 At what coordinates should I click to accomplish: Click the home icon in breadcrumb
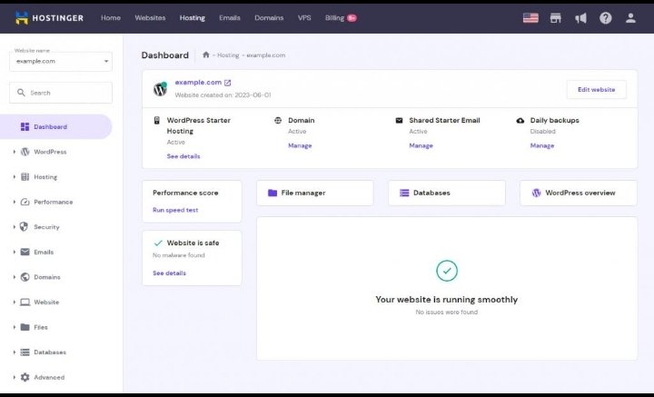[205, 55]
